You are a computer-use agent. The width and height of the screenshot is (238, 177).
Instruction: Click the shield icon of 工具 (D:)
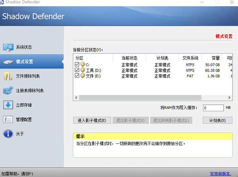83,70
